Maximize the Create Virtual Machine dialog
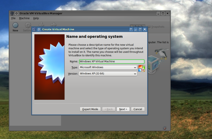This screenshot has width=212, height=139. click(x=140, y=29)
